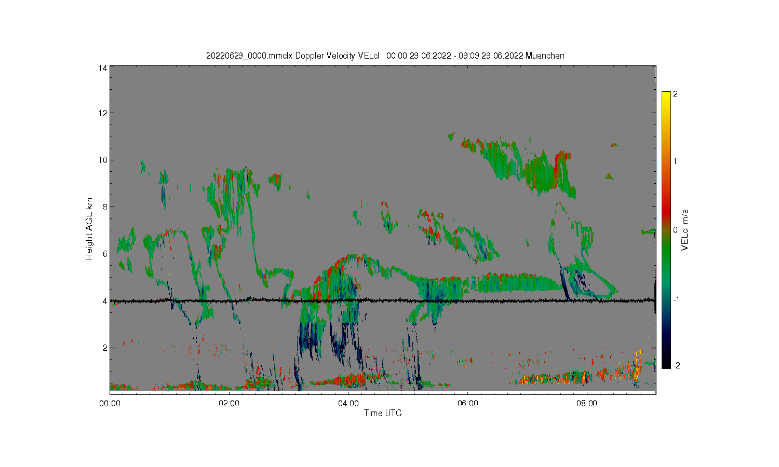The height and width of the screenshot is (467, 779).
Task: Click the height tick label '14'
Action: point(103,67)
